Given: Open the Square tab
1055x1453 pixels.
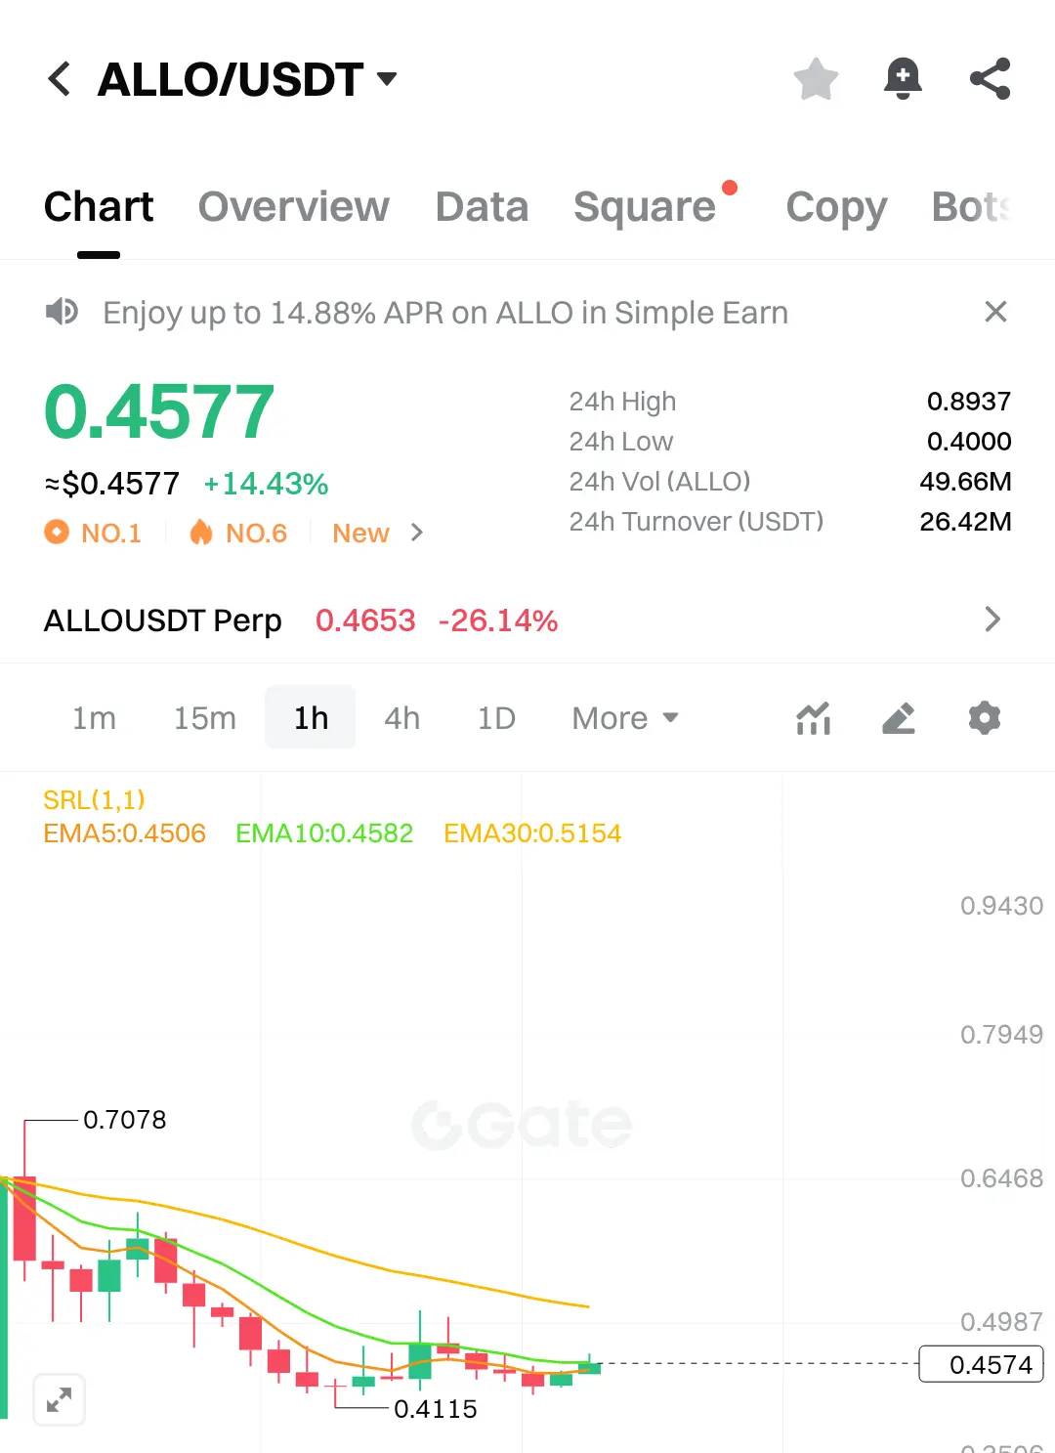Looking at the screenshot, I should click(x=645, y=207).
